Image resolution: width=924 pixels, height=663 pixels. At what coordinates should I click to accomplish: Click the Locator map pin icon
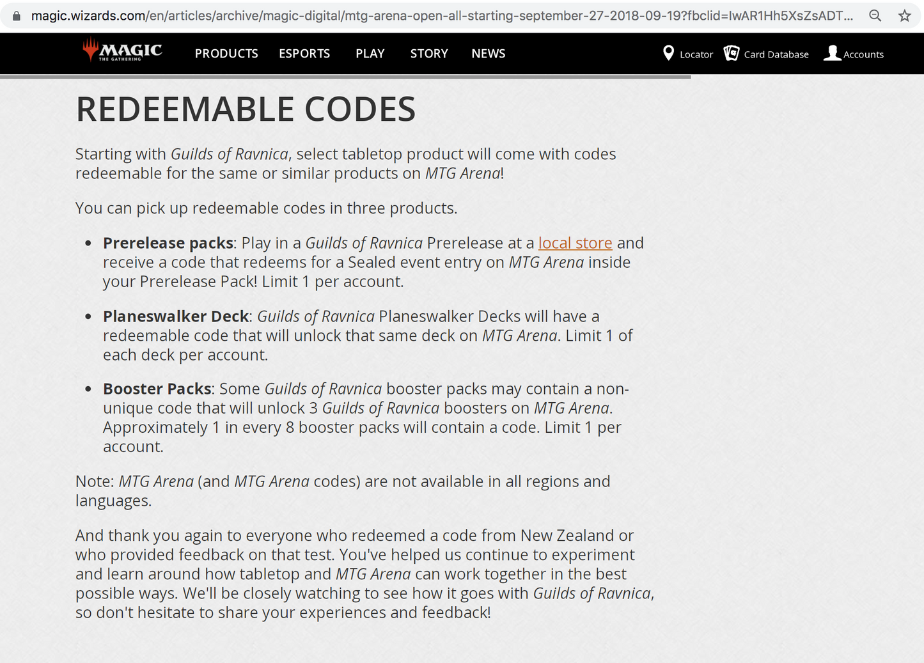pyautogui.click(x=668, y=53)
